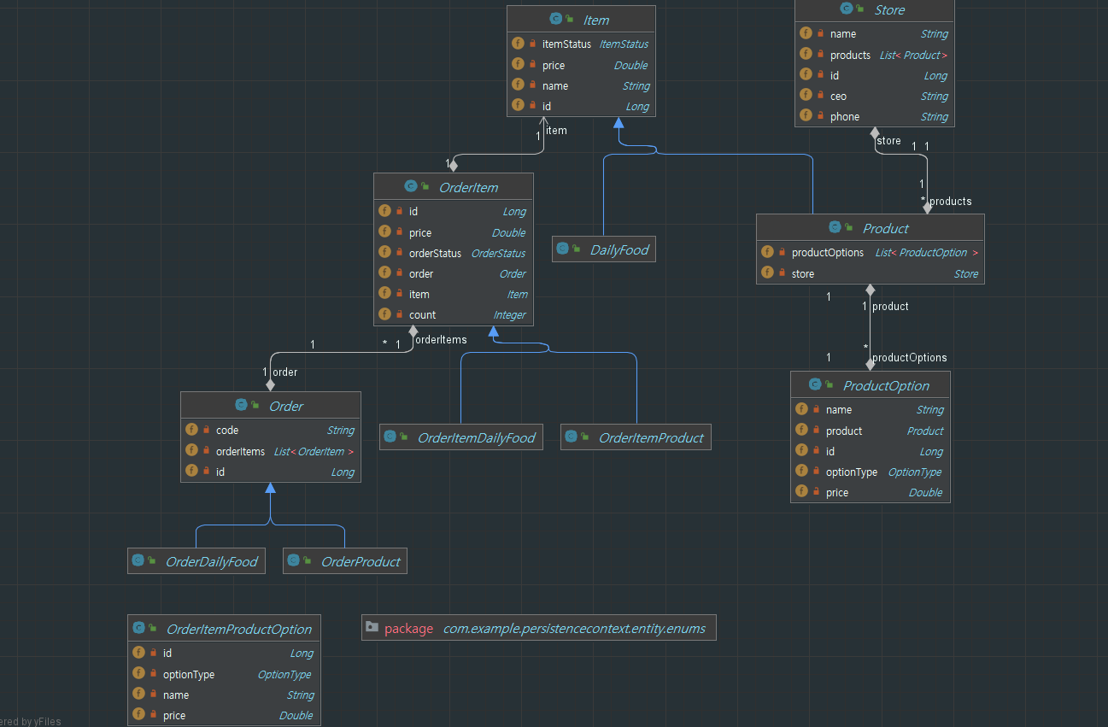The image size is (1108, 727).
Task: Click the item relationship label
Action: [556, 131]
